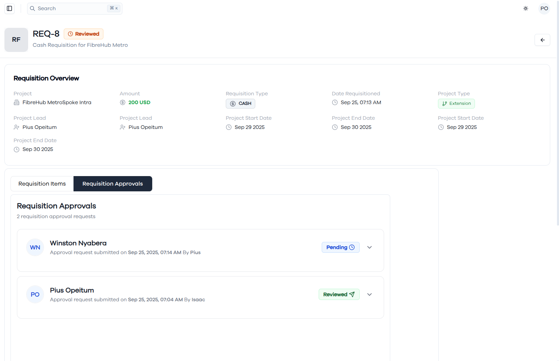This screenshot has width=559, height=361.
Task: Expand Pius Opeitum approval details chevron
Action: pyautogui.click(x=370, y=294)
